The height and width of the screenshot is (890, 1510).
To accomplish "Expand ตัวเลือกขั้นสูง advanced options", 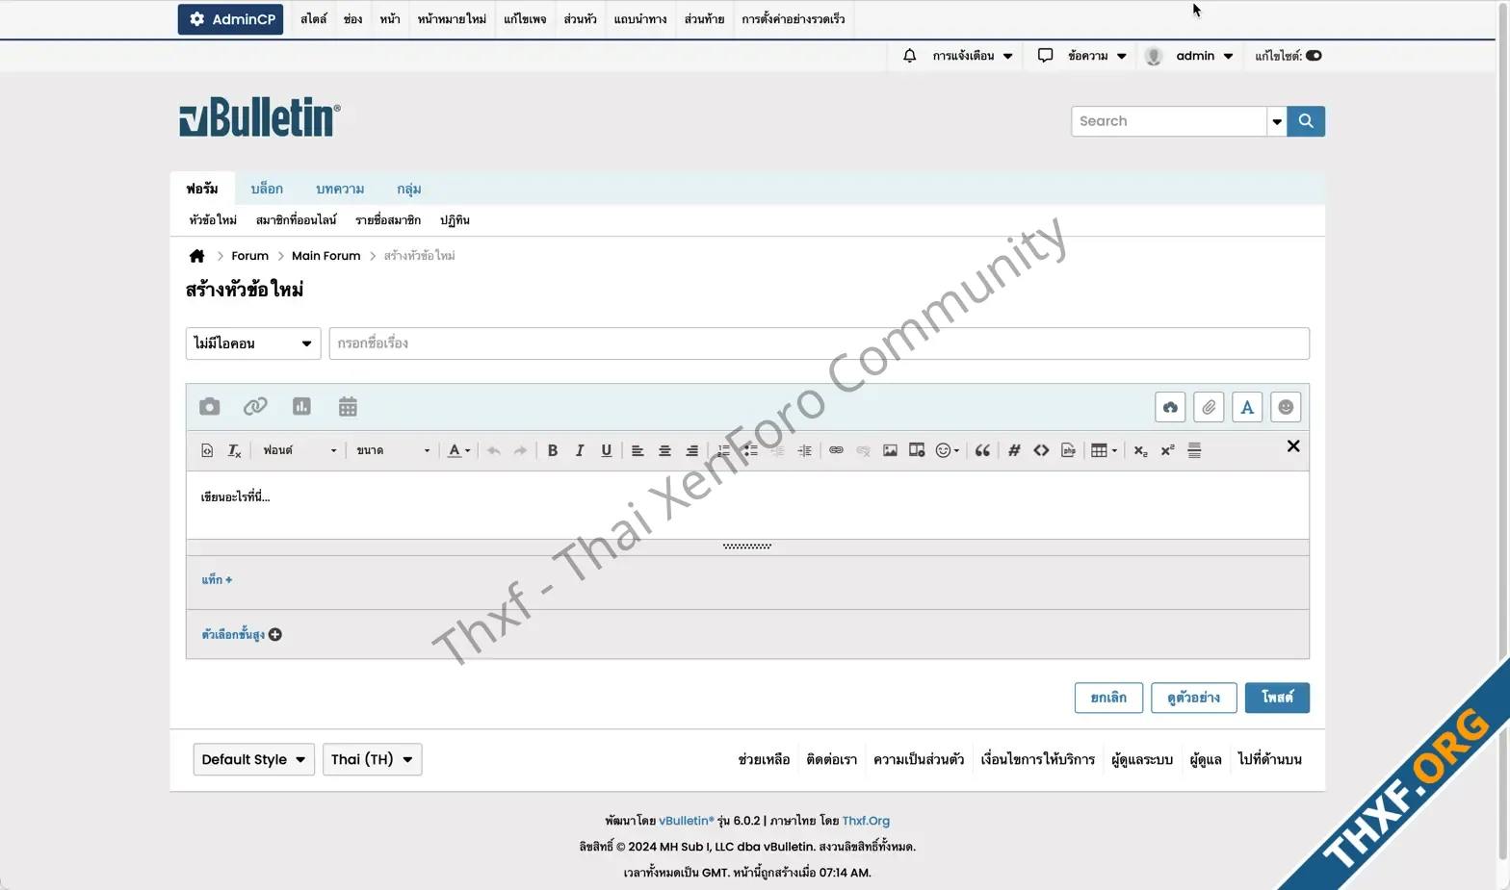I will (x=242, y=635).
